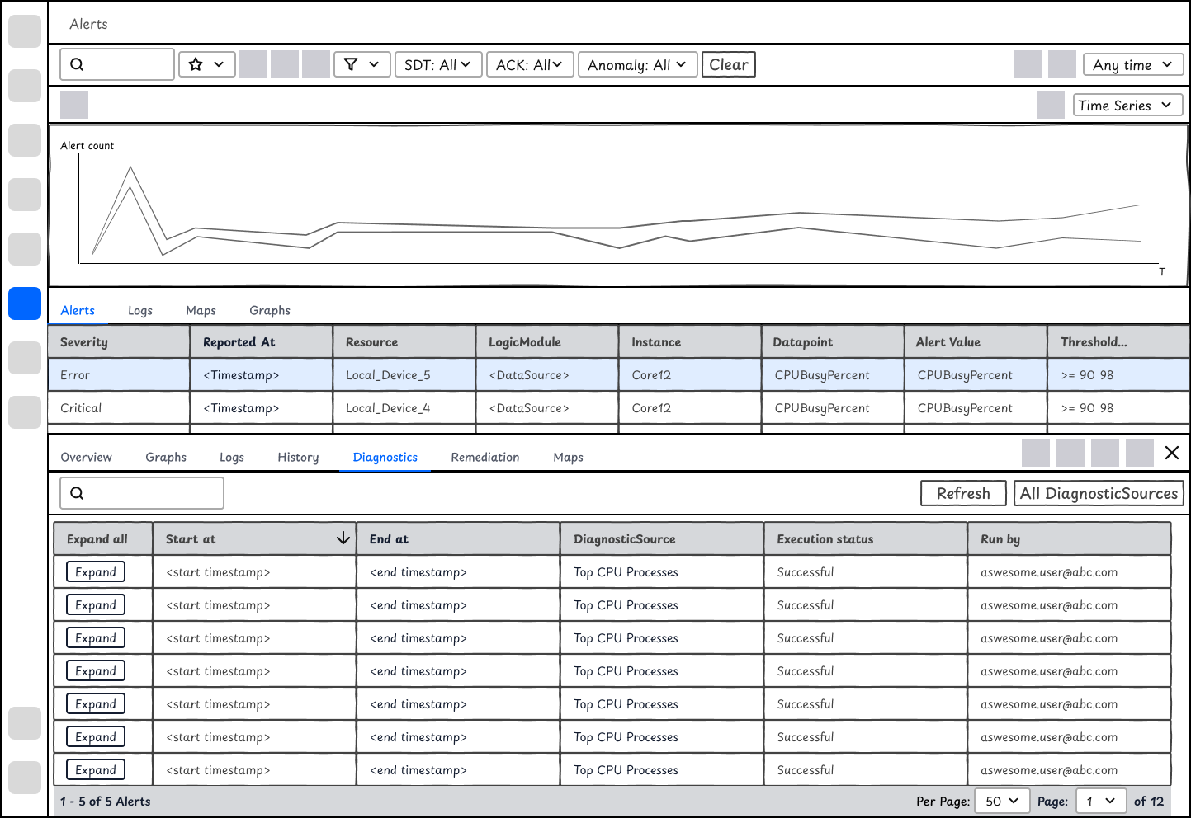Click the gray icon directly left of Any time

point(1062,64)
